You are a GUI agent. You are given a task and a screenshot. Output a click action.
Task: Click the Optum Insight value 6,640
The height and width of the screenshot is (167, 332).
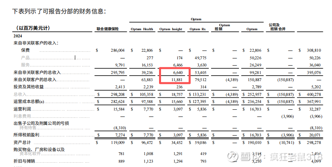coord(178,73)
